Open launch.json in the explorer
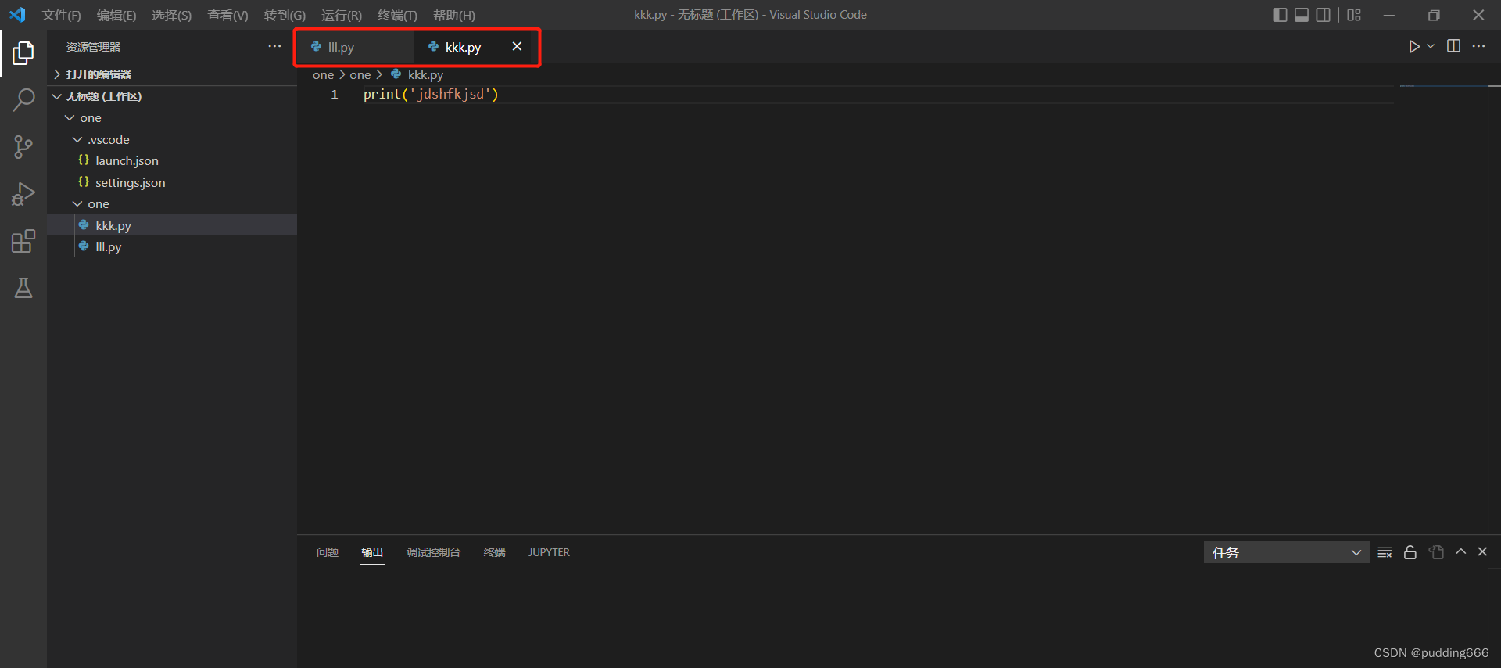 point(172,160)
